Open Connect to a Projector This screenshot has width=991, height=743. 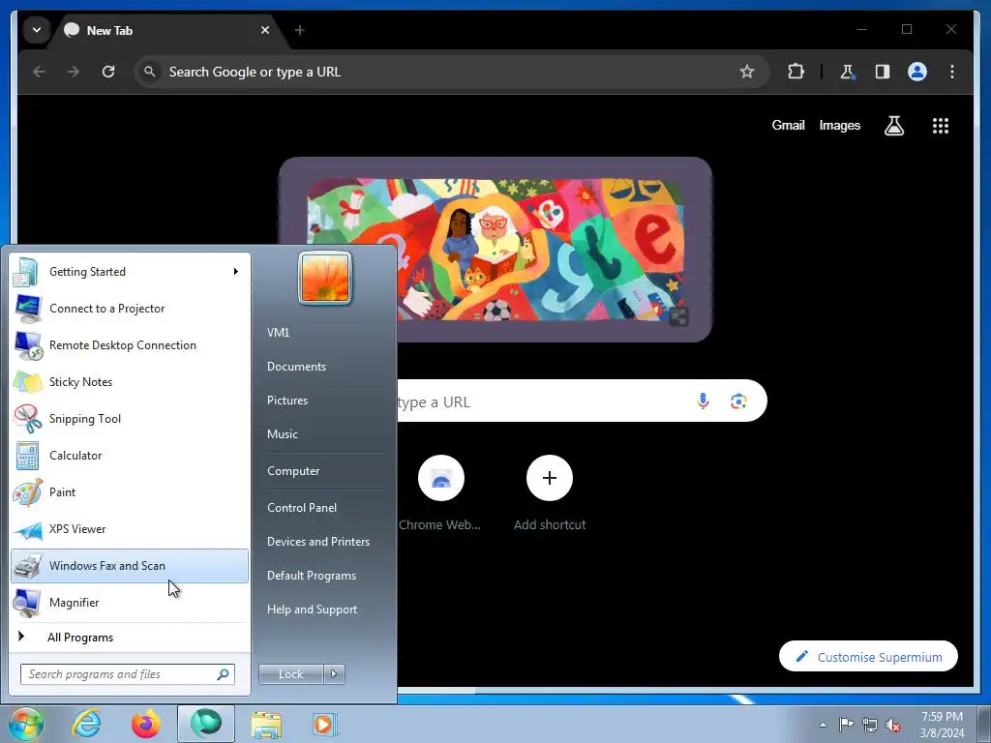click(x=131, y=309)
